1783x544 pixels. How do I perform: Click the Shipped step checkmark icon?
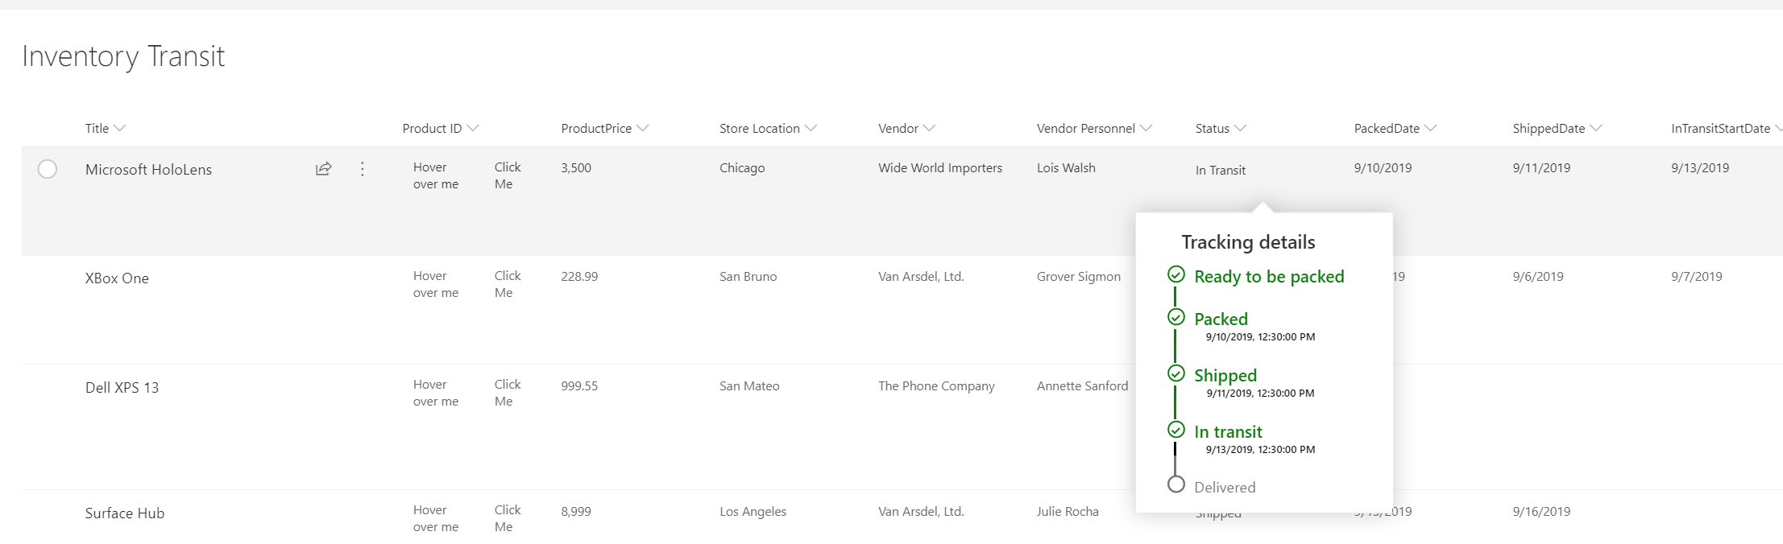1176,373
